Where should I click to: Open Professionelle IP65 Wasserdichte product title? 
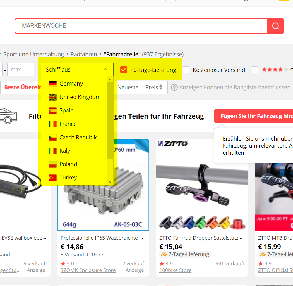pyautogui.click(x=102, y=238)
